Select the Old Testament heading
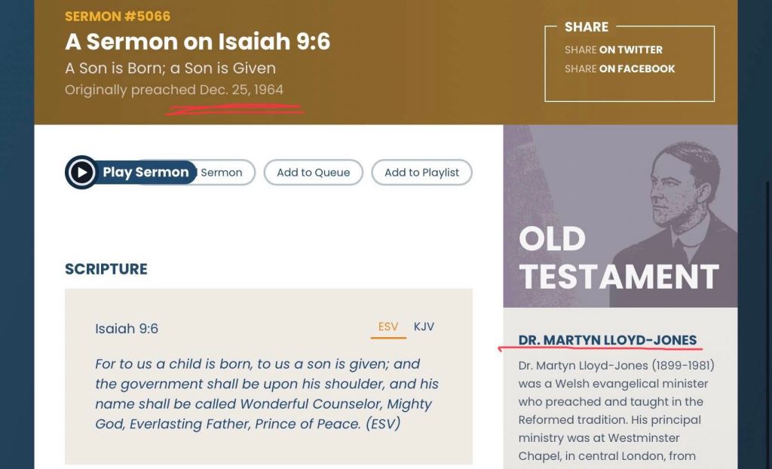Screen dimensions: 772x469 coord(618,259)
